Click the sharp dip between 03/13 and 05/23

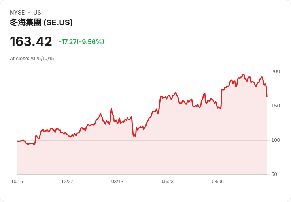coord(135,136)
